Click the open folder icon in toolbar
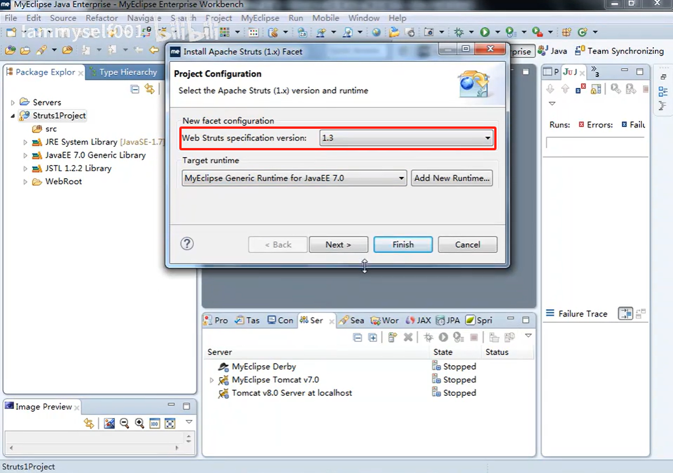 394,32
